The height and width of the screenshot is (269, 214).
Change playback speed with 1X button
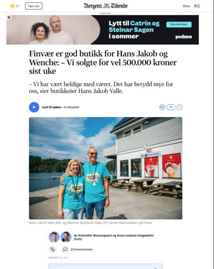click(171, 107)
